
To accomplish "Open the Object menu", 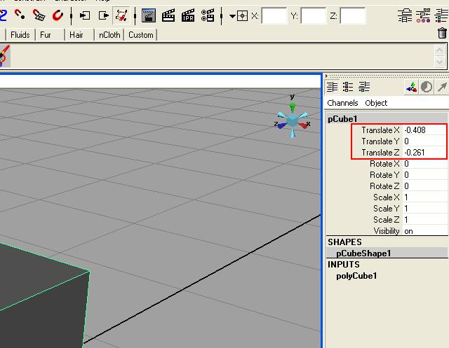I will pyautogui.click(x=376, y=103).
